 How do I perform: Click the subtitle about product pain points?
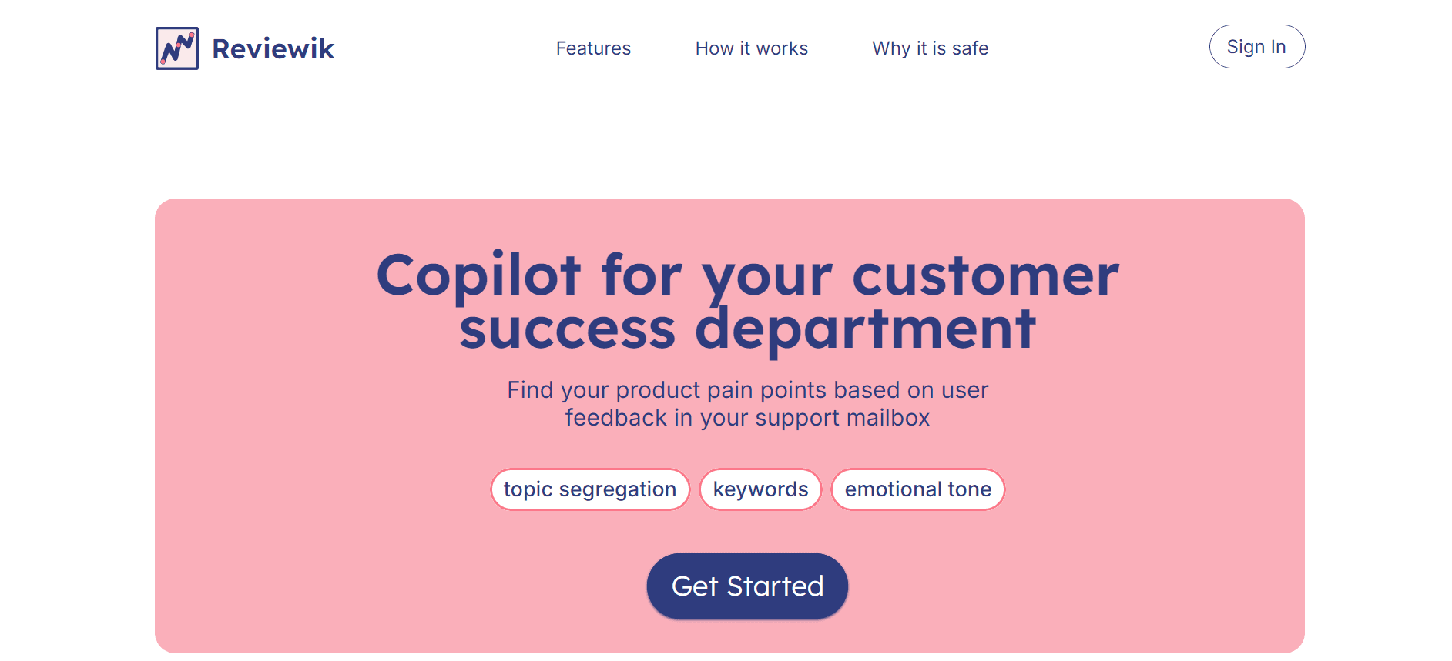(x=747, y=403)
